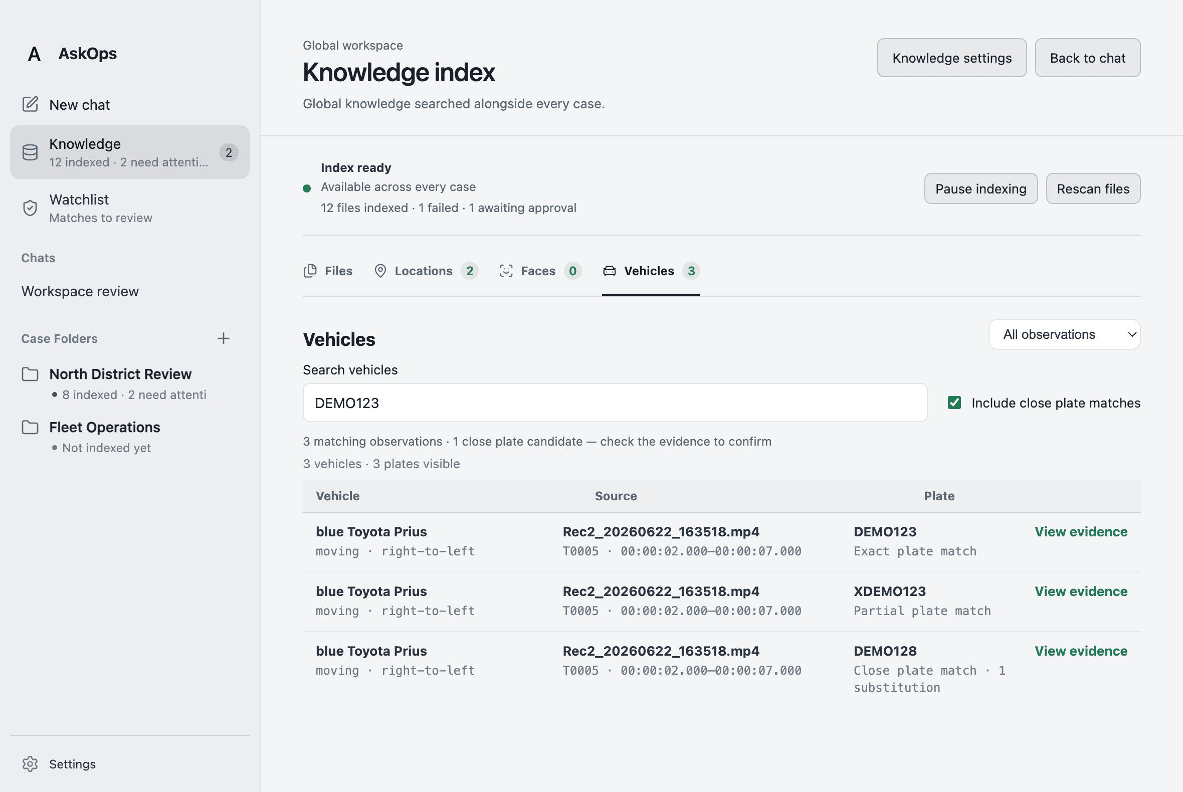View evidence for plate XDEMO123

[x=1081, y=591]
